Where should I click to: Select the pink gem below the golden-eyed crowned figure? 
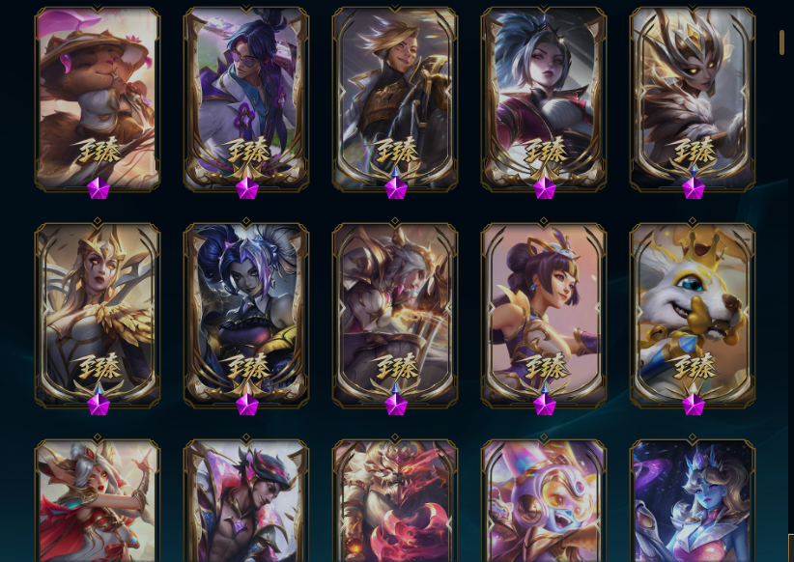click(694, 188)
